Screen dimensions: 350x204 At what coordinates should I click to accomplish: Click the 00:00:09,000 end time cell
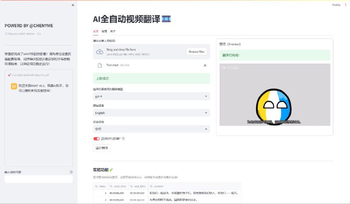(138, 193)
